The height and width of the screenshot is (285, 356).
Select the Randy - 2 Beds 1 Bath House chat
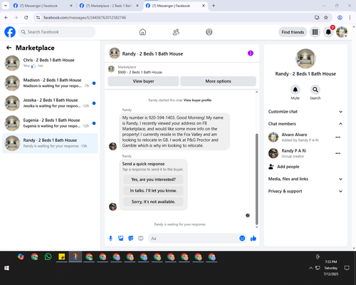(x=50, y=143)
